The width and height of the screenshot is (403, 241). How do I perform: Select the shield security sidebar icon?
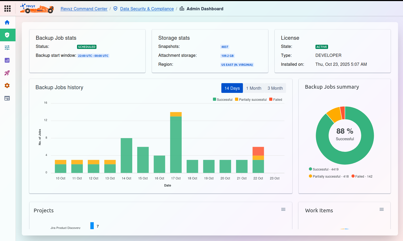(7, 35)
